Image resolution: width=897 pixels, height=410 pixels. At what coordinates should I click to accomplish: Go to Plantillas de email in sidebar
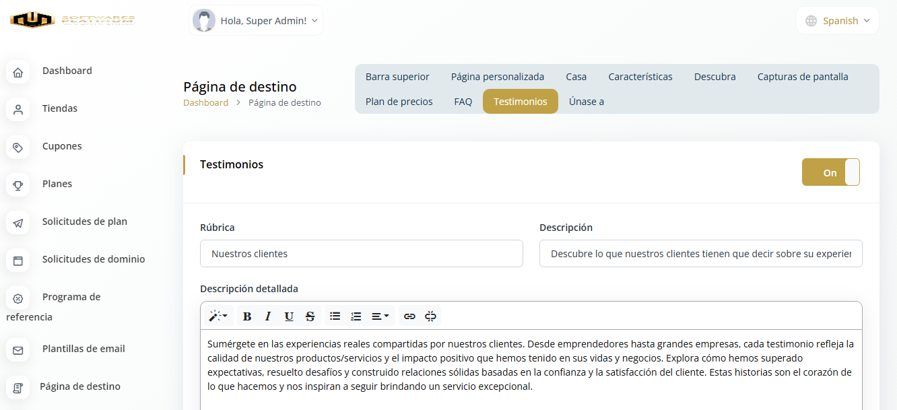pos(84,349)
